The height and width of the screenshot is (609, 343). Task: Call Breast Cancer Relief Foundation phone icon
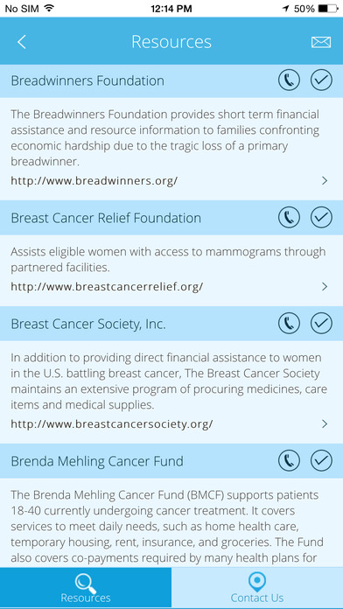(289, 217)
